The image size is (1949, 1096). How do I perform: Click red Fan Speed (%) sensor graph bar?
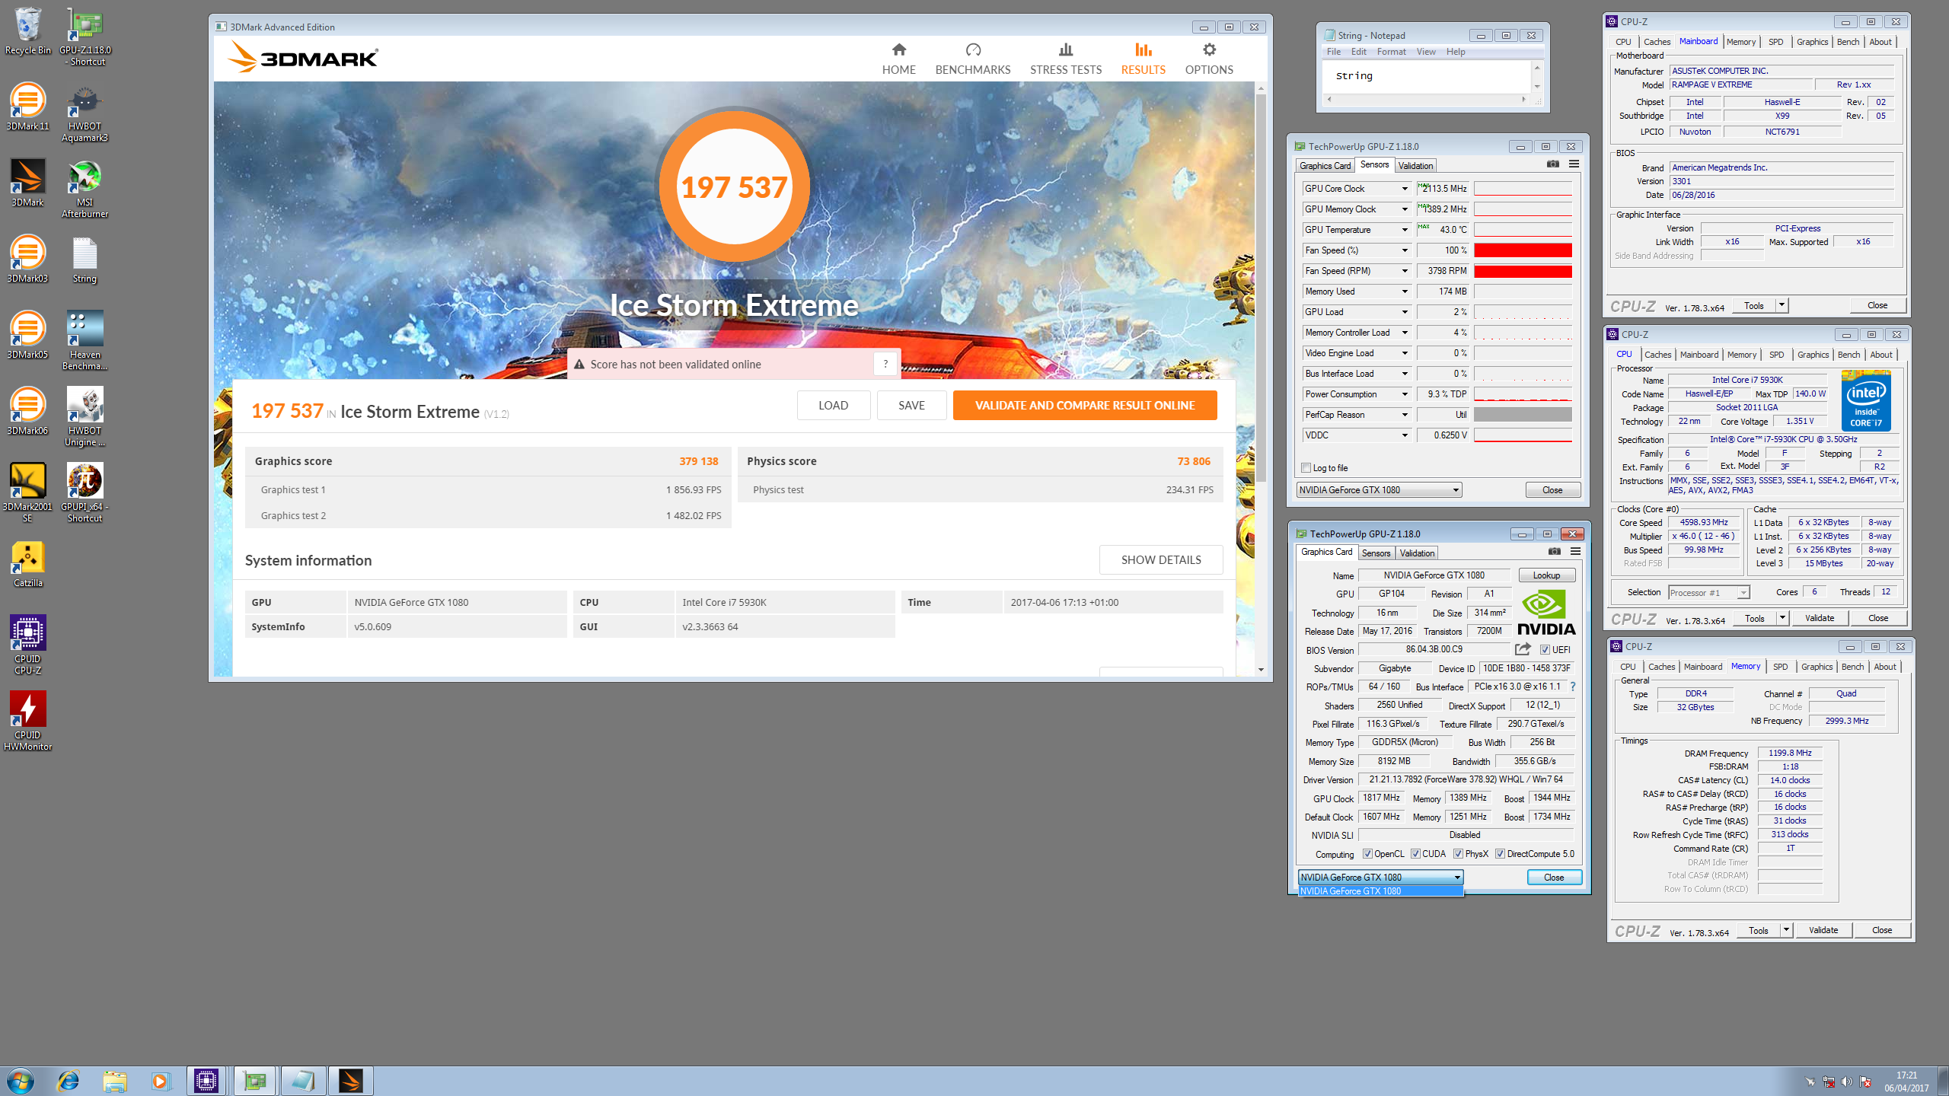[x=1523, y=250]
